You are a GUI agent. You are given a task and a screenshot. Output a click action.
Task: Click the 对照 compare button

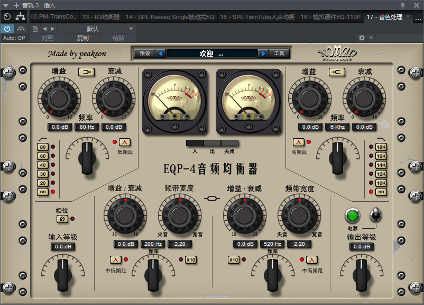coord(48,38)
